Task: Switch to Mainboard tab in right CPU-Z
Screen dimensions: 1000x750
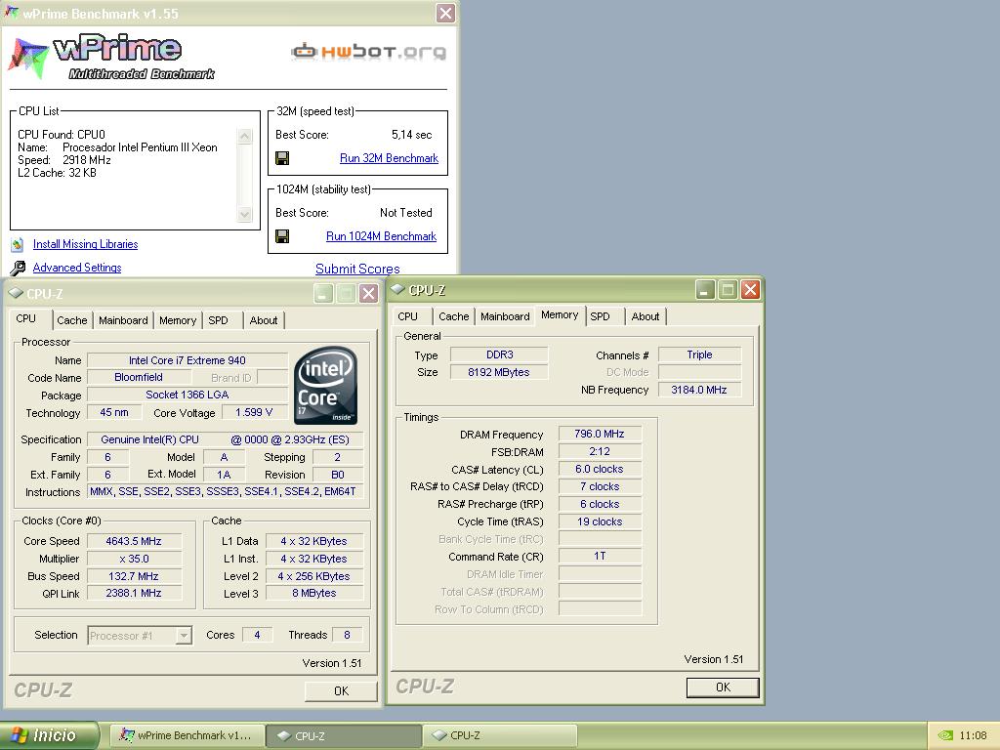Action: (x=505, y=316)
